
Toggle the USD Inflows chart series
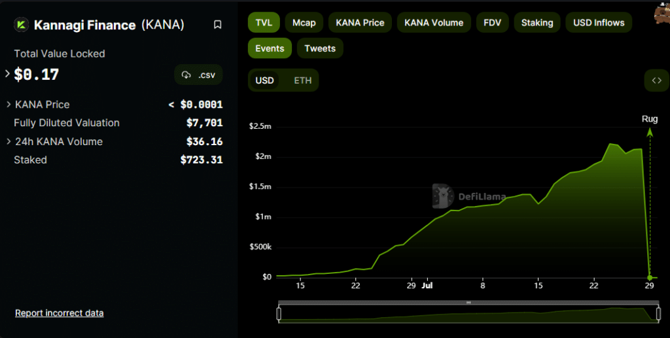pyautogui.click(x=599, y=23)
